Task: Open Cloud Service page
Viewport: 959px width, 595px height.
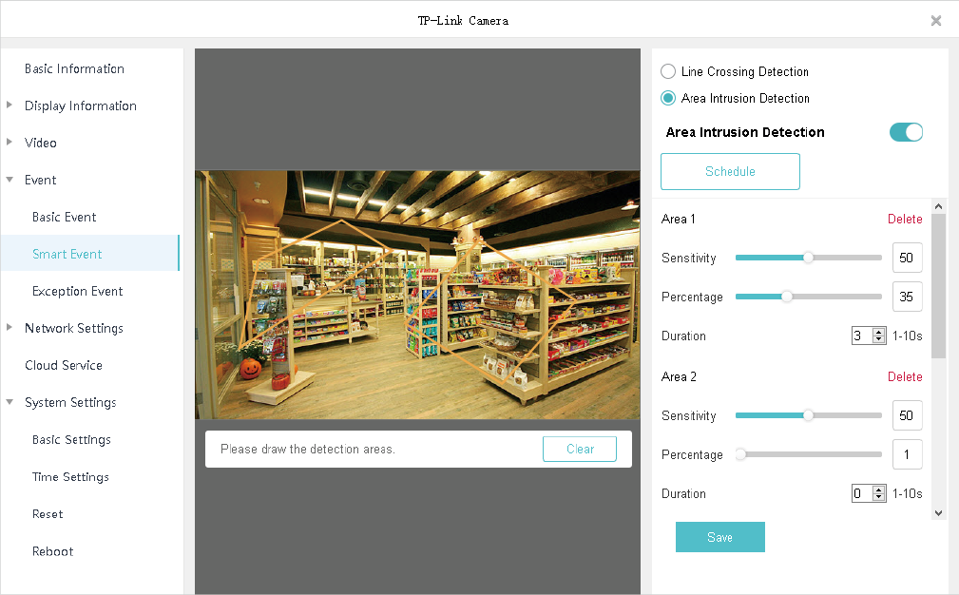Action: coord(64,365)
